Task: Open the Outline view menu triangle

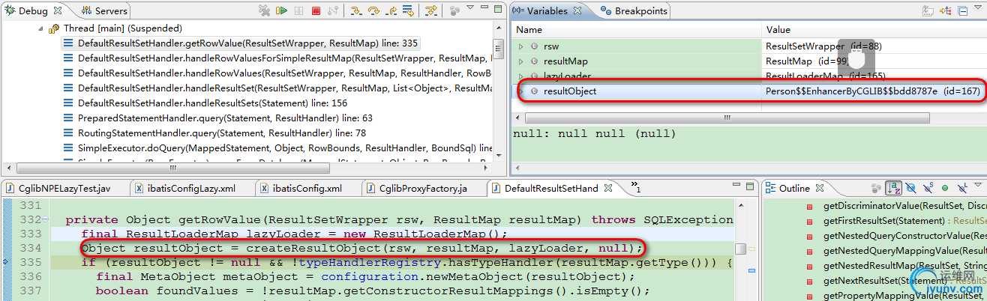Action: click(x=978, y=185)
